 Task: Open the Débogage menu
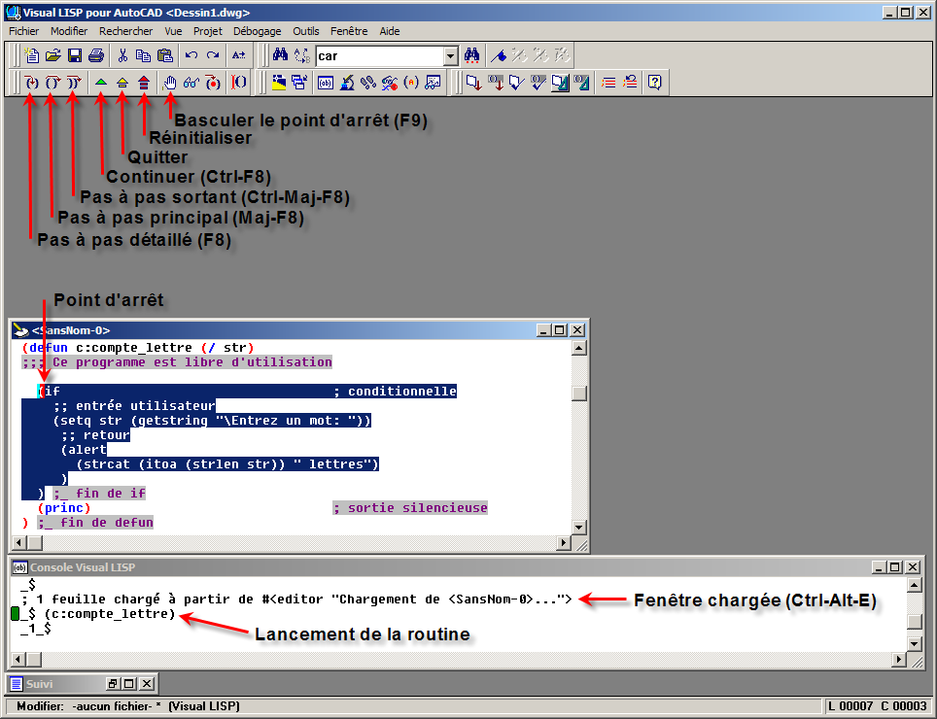[257, 31]
